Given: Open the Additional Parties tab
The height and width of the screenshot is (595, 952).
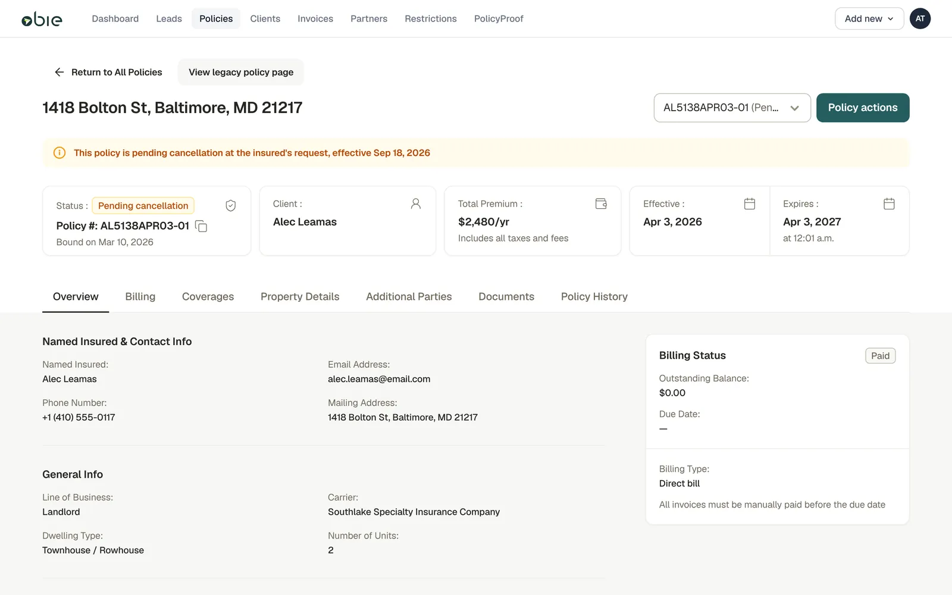Looking at the screenshot, I should coord(409,296).
